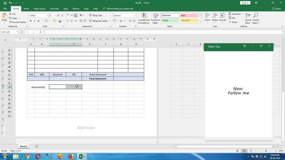
Task: Select the Sheet1 tab
Action: click(24, 146)
